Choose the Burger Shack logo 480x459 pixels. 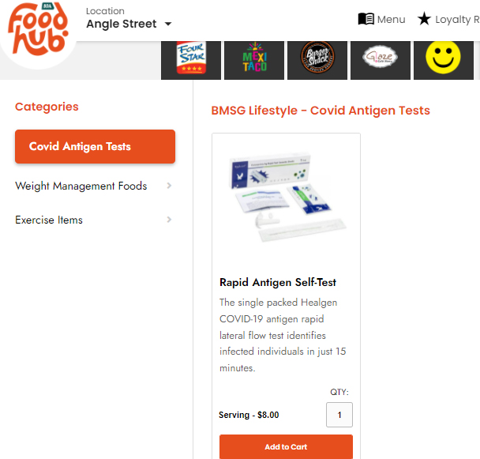click(317, 58)
